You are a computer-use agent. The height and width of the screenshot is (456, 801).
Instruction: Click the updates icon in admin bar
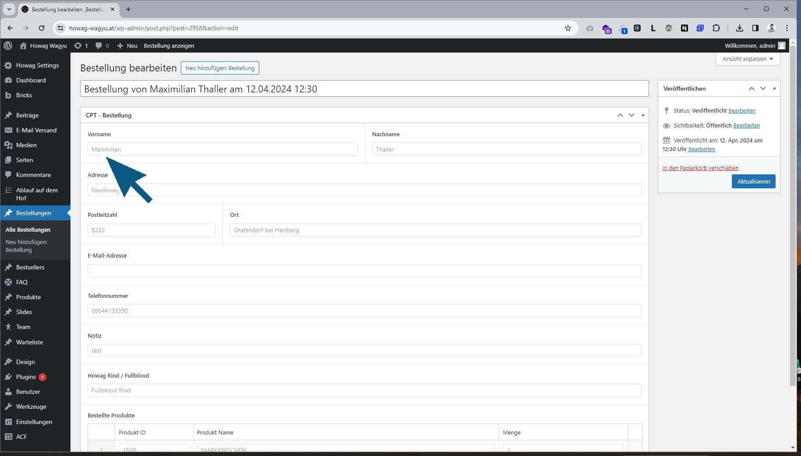click(78, 46)
